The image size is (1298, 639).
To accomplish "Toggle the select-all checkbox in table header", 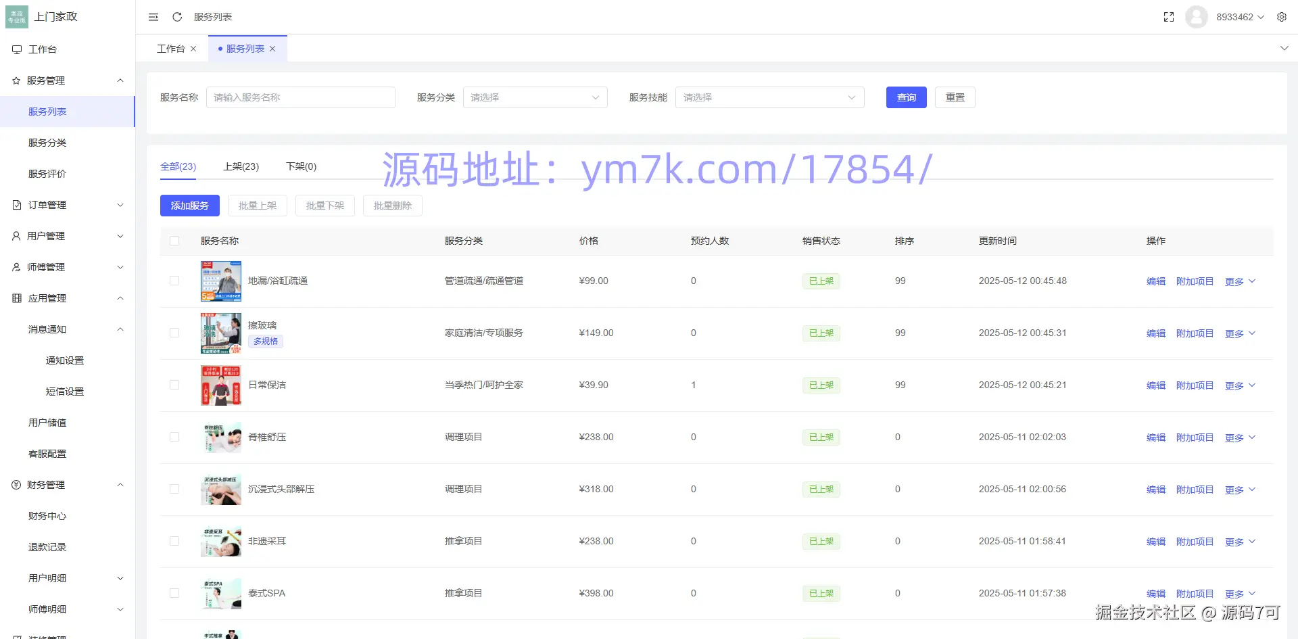I will point(174,241).
